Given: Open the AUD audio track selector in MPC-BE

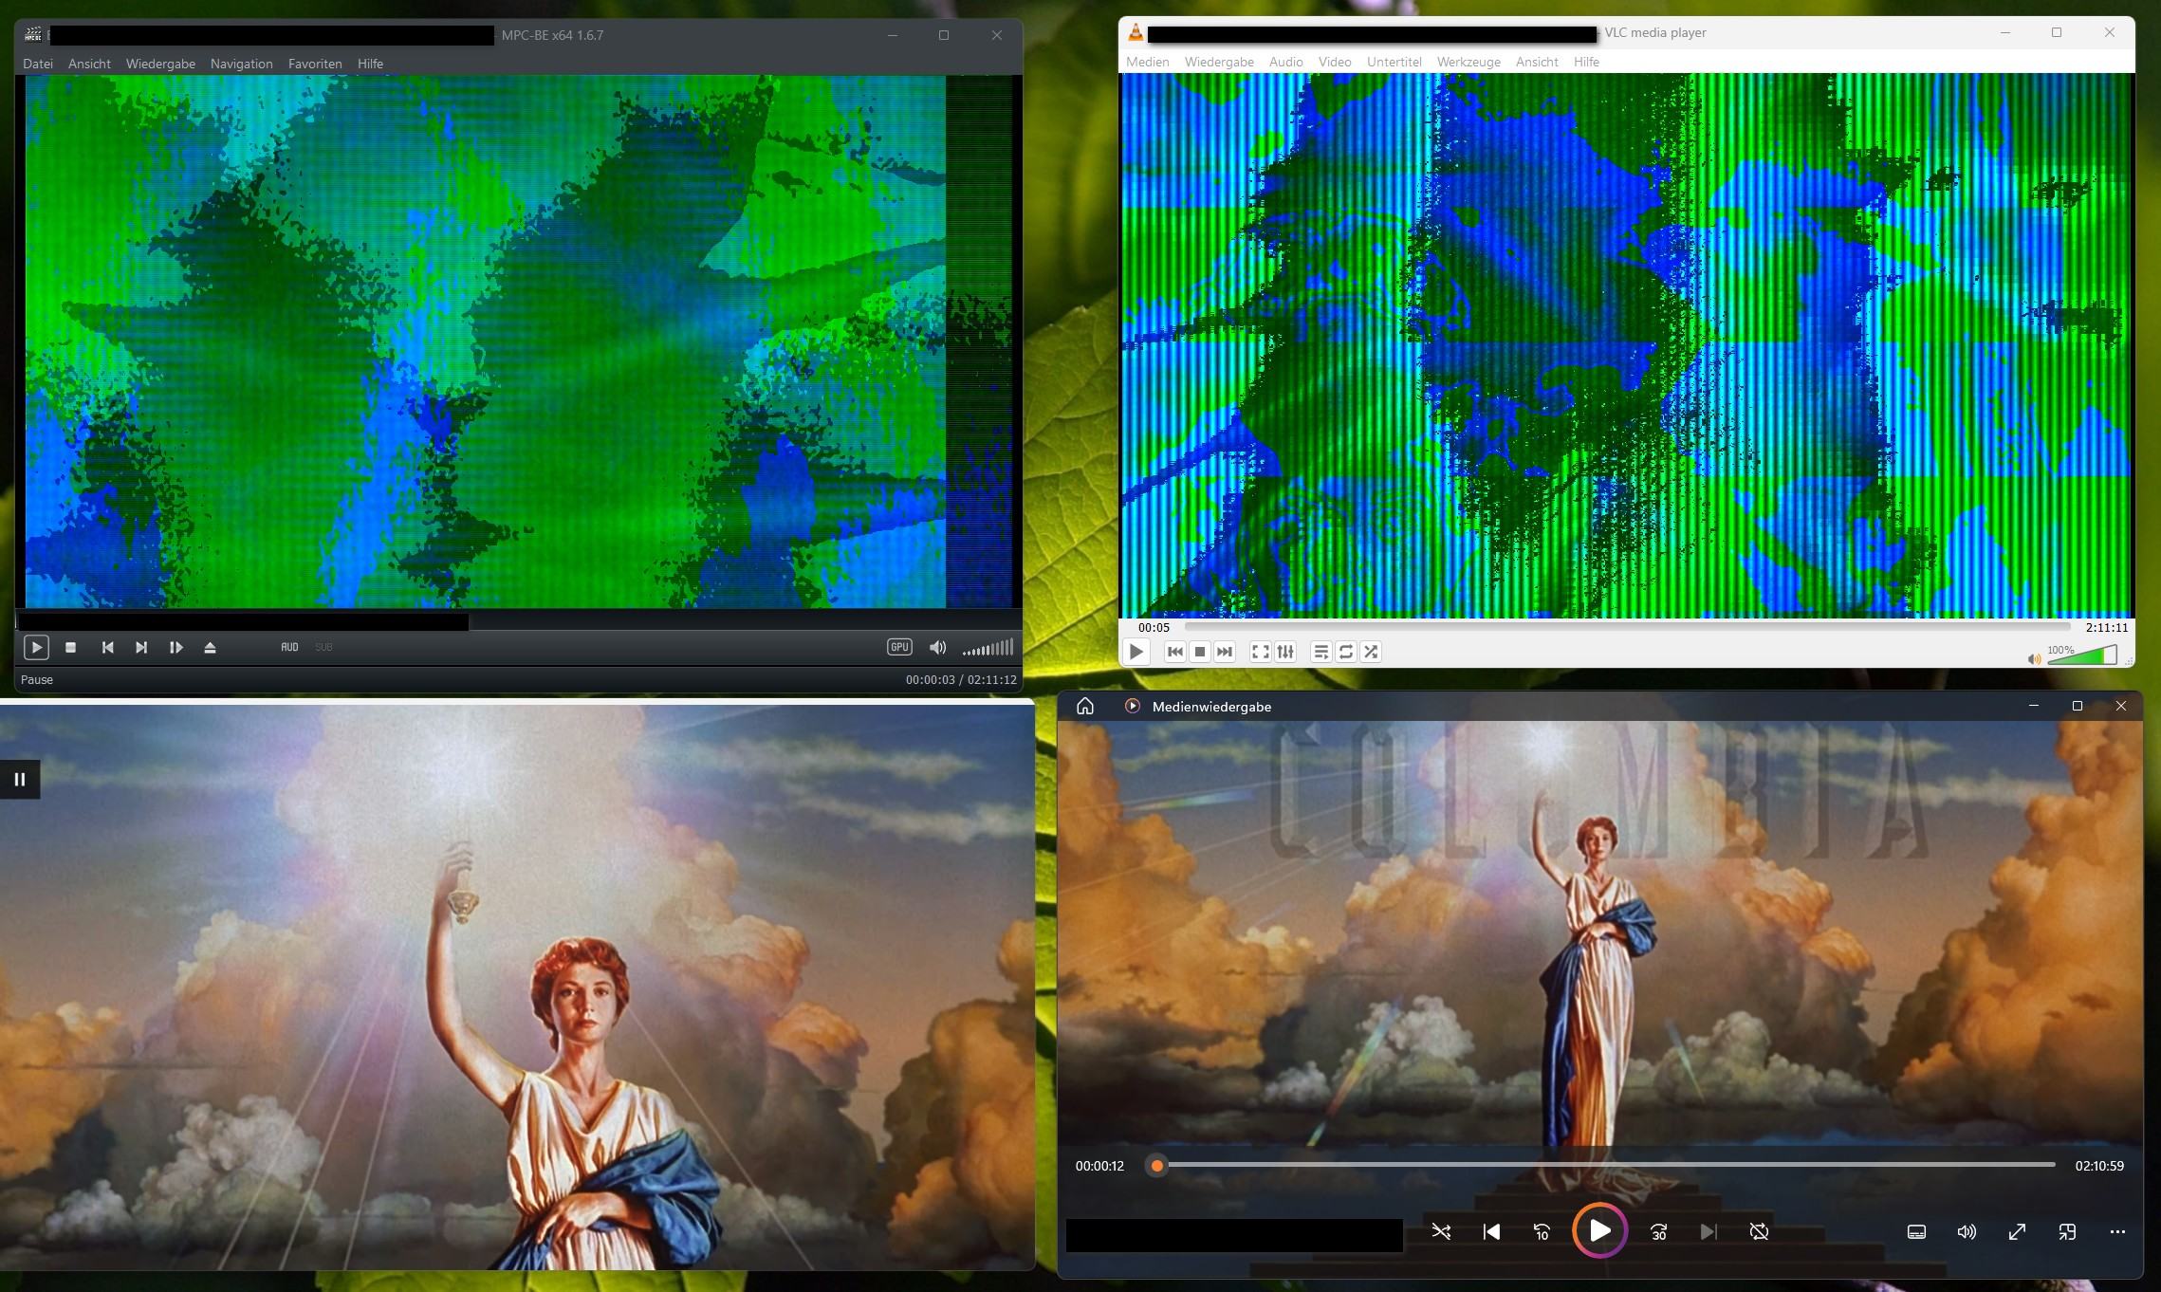Looking at the screenshot, I should click(x=289, y=648).
